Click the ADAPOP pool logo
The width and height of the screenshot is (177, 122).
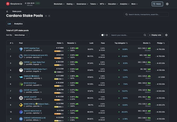pos(21,98)
